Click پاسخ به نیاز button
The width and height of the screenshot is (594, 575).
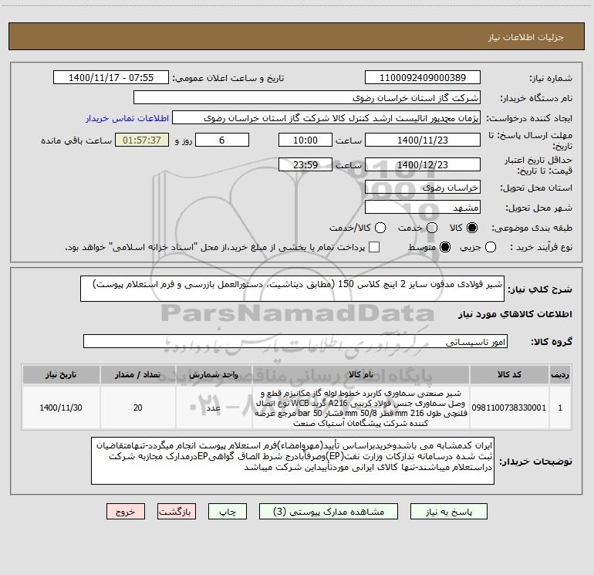(448, 512)
